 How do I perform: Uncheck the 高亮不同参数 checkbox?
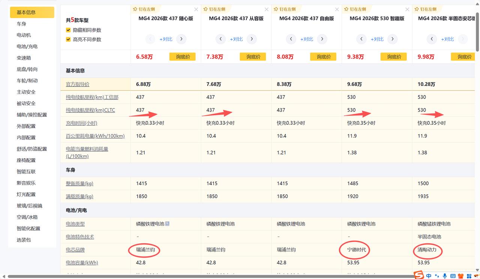pos(68,39)
